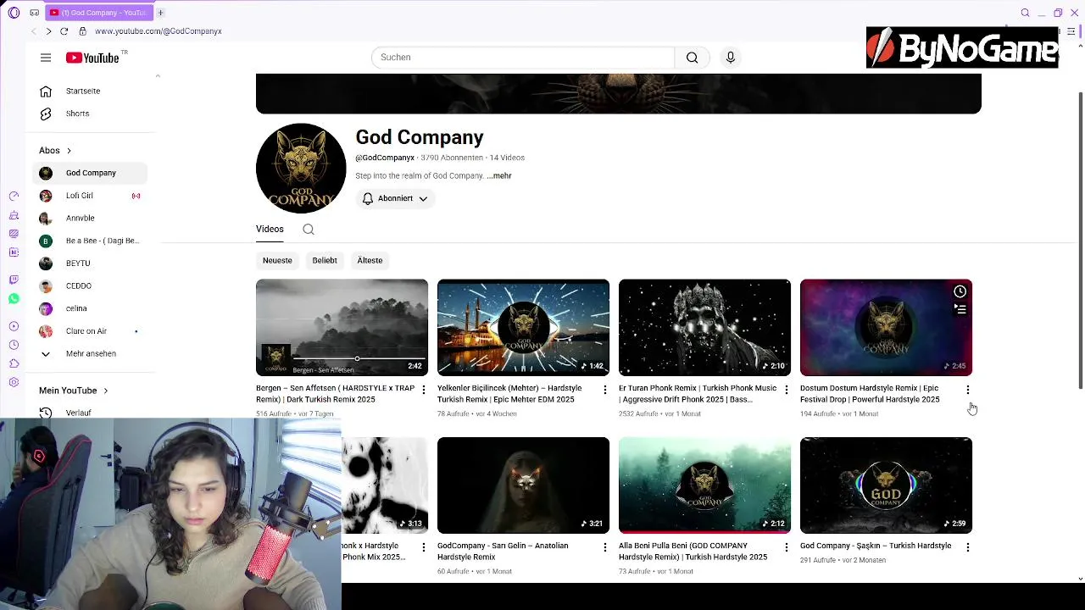This screenshot has width=1085, height=610.
Task: Open the GX Corner icon beside the tab
Action: (34, 13)
